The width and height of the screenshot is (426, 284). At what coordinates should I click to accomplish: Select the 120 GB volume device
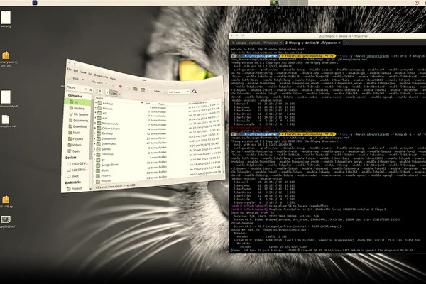[x=77, y=170]
